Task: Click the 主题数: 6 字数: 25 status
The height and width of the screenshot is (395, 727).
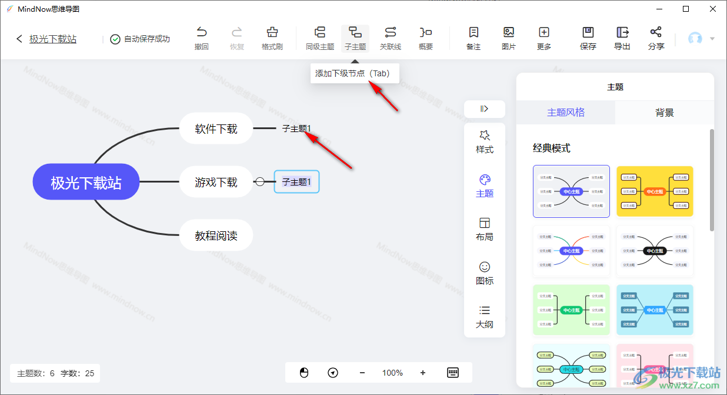Action: point(55,373)
